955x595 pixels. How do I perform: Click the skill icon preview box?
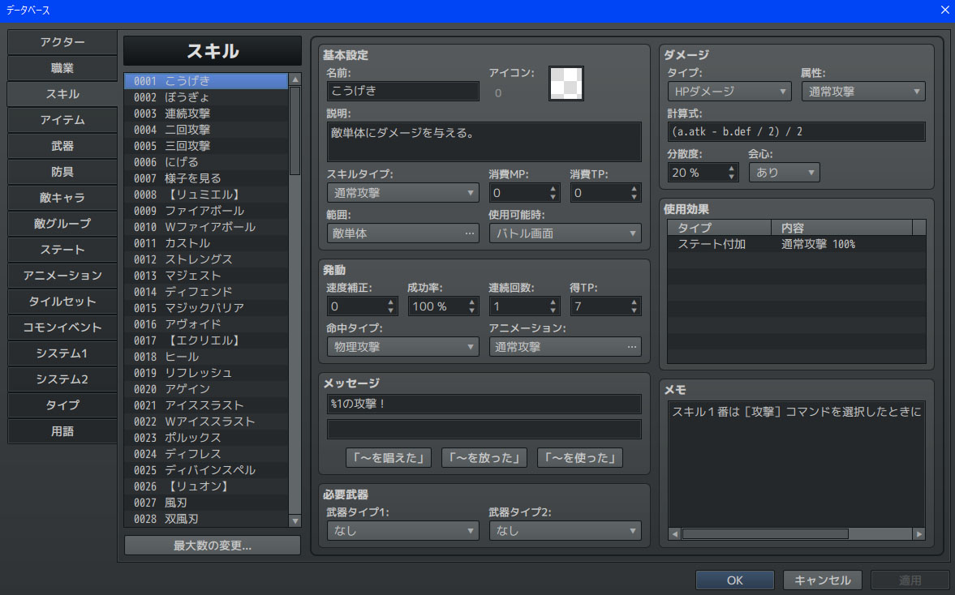pos(566,84)
